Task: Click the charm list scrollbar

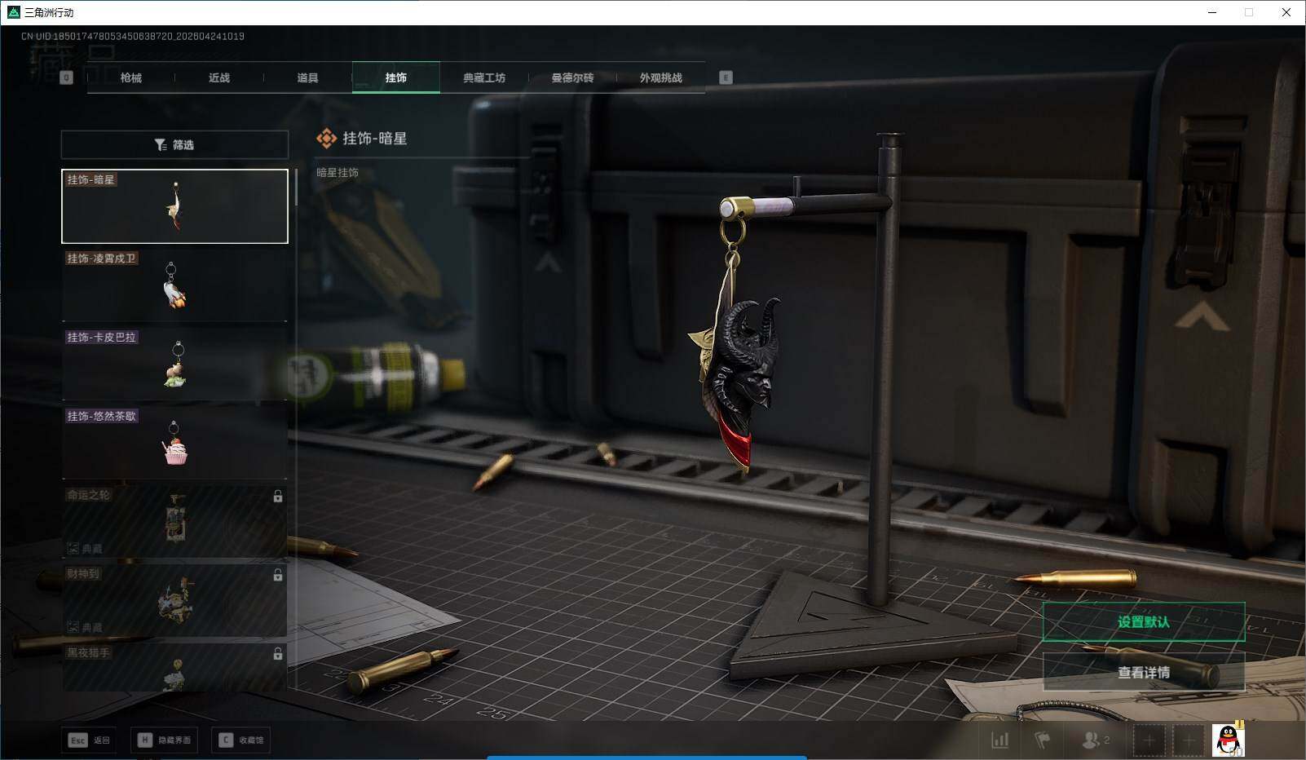Action: click(296, 188)
